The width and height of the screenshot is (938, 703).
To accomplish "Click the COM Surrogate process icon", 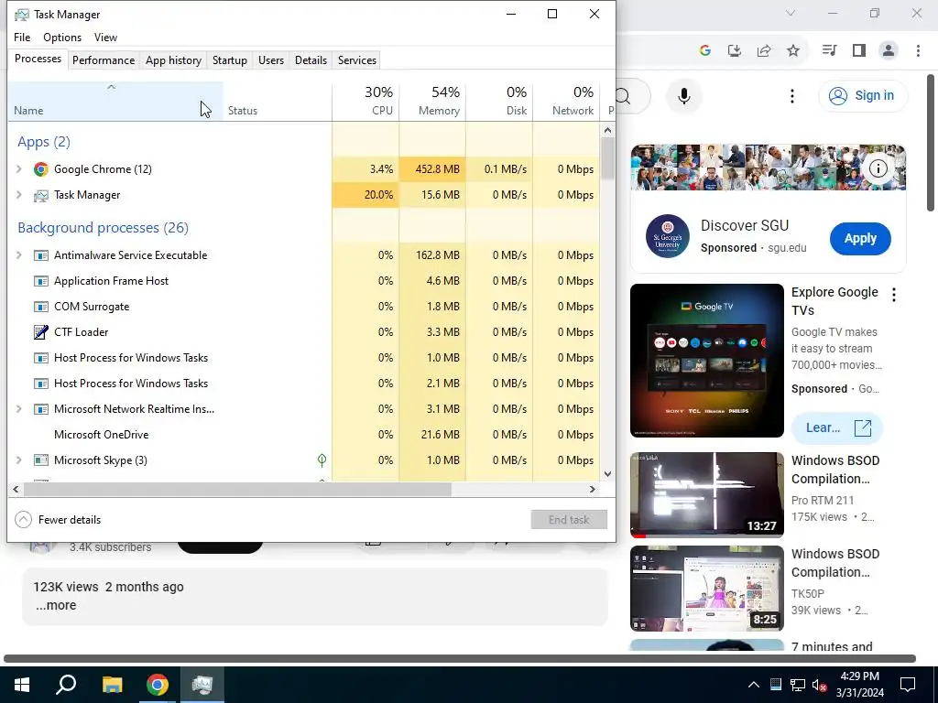I will click(40, 307).
